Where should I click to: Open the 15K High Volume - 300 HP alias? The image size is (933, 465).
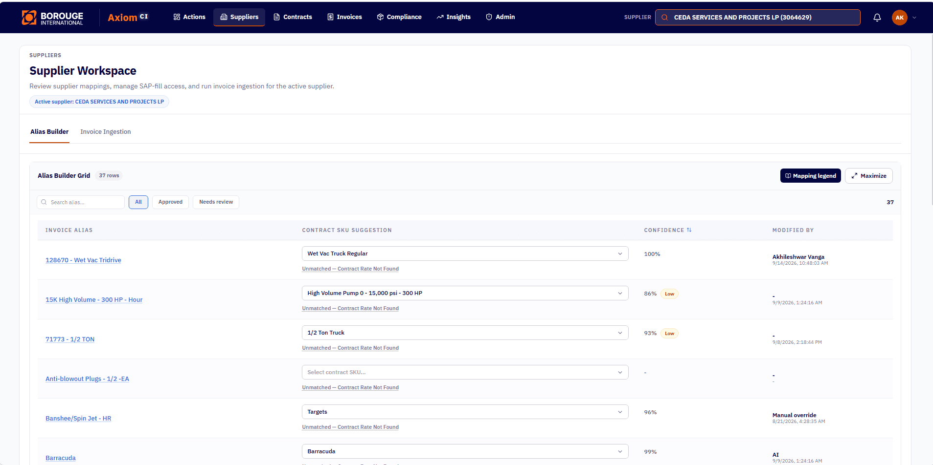tap(94, 300)
